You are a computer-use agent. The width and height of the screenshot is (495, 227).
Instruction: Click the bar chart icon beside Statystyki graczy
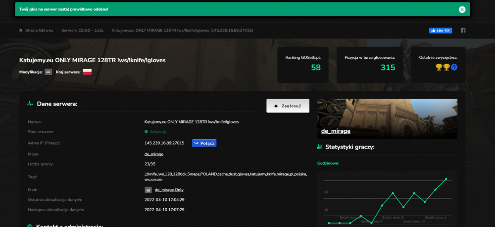point(319,147)
